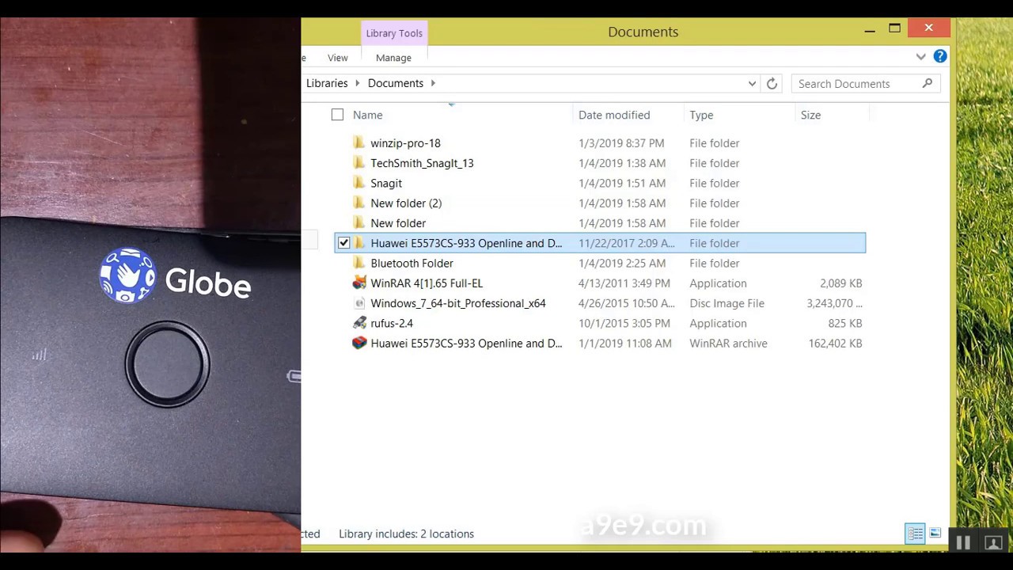Go to Libraries in the breadcrumb
Screen dimensions: 1013x570
[x=327, y=83]
